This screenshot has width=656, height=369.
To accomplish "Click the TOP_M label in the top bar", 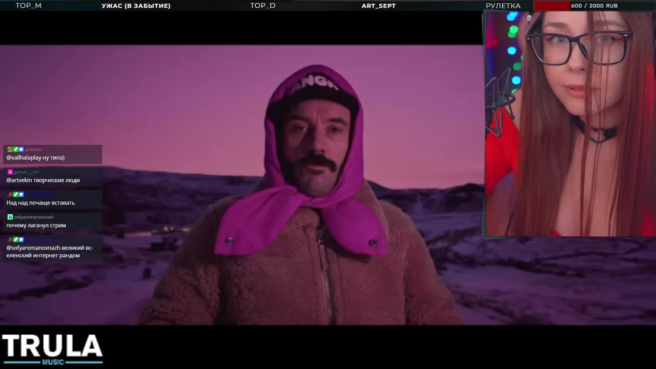I will point(28,6).
